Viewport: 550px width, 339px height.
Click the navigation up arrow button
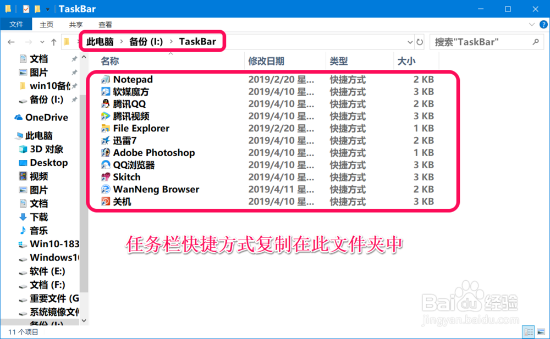tap(53, 42)
